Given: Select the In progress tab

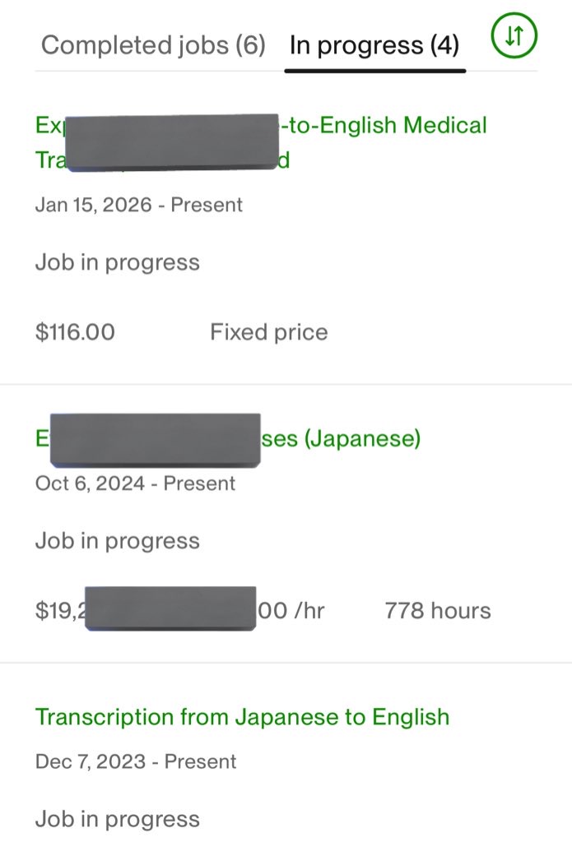Looking at the screenshot, I should (x=374, y=44).
